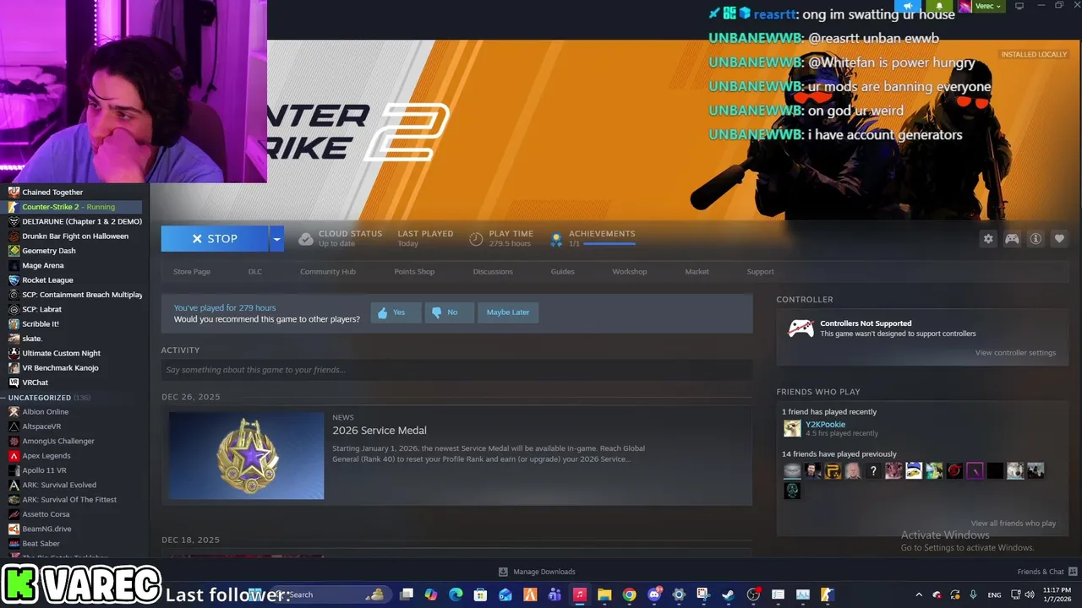The width and height of the screenshot is (1082, 608).
Task: Open Chrome from the taskbar
Action: 629,594
